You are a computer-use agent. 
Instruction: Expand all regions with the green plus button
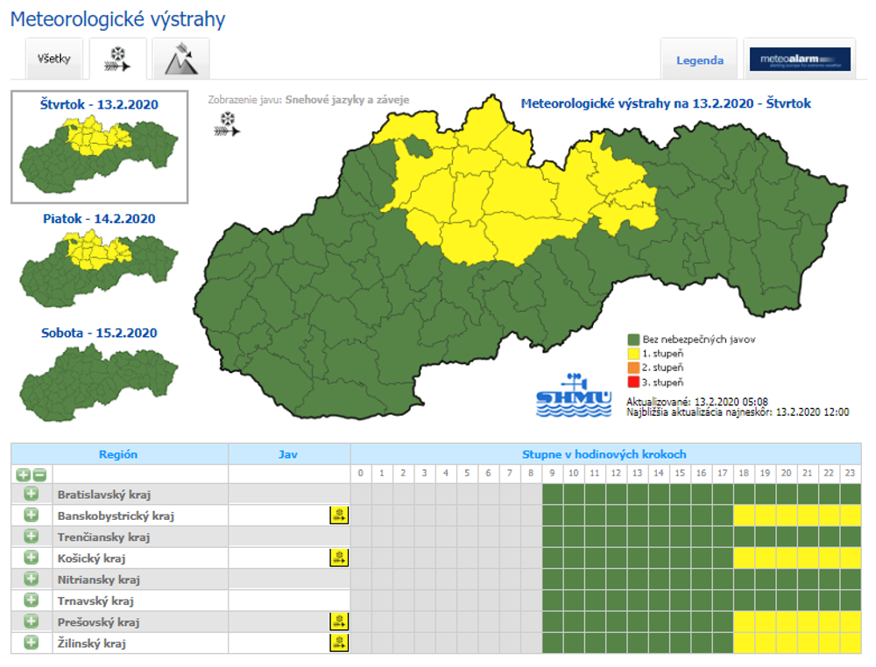pyautogui.click(x=24, y=474)
